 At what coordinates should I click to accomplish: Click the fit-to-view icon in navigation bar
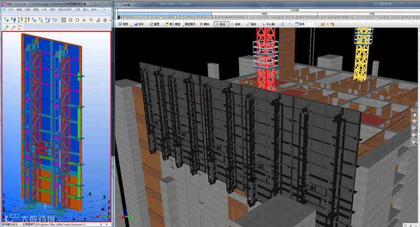point(414,142)
